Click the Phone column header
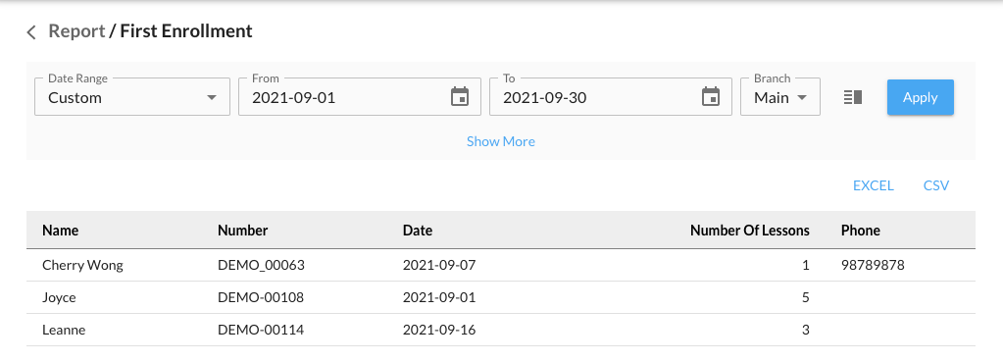The height and width of the screenshot is (362, 1003). [x=861, y=231]
